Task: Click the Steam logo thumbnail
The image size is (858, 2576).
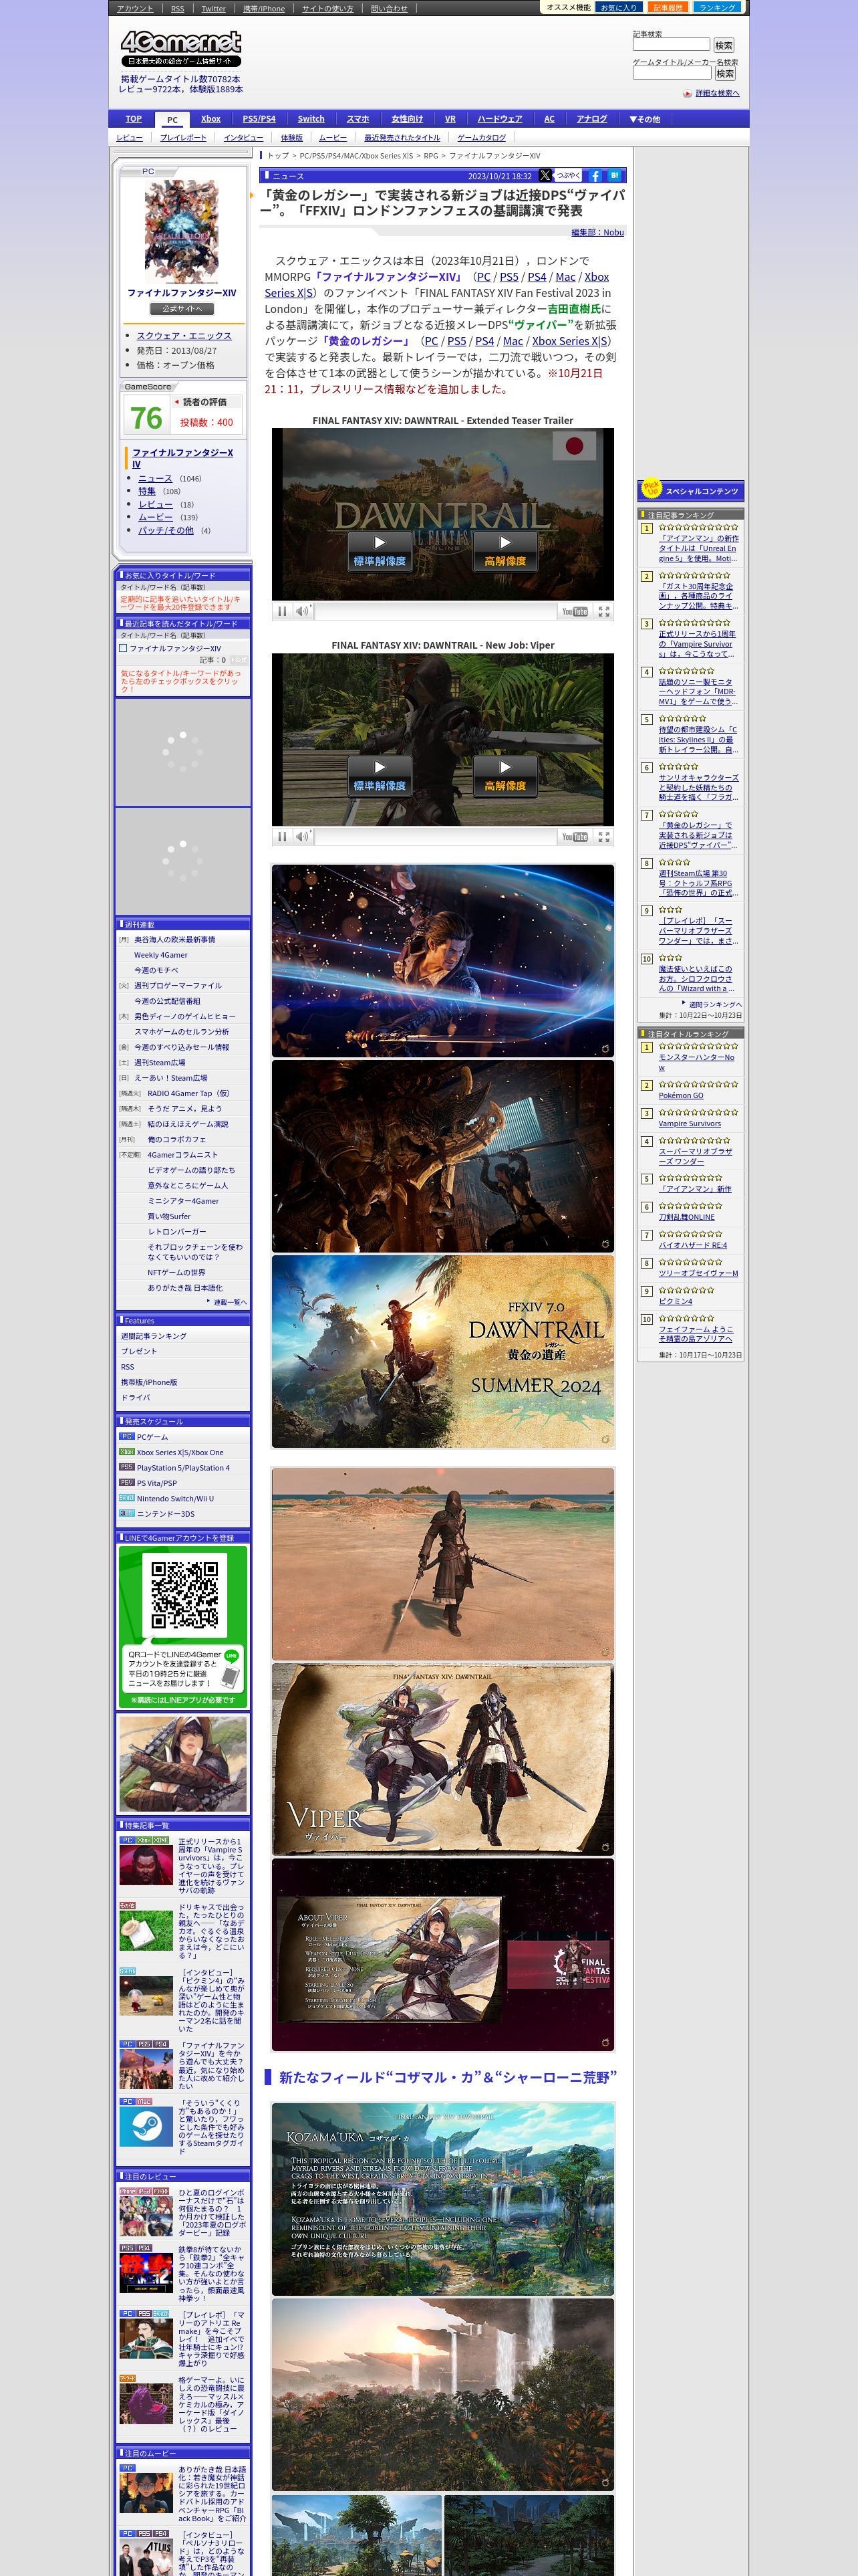Action: pyautogui.click(x=146, y=2127)
